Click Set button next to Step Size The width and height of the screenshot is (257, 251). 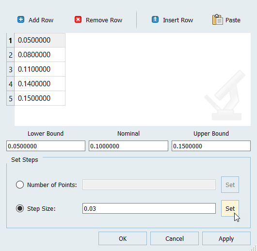[230, 208]
